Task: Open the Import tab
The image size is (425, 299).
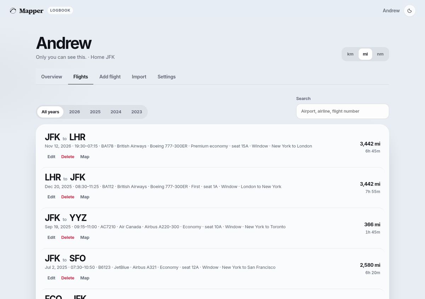Action: 139,77
